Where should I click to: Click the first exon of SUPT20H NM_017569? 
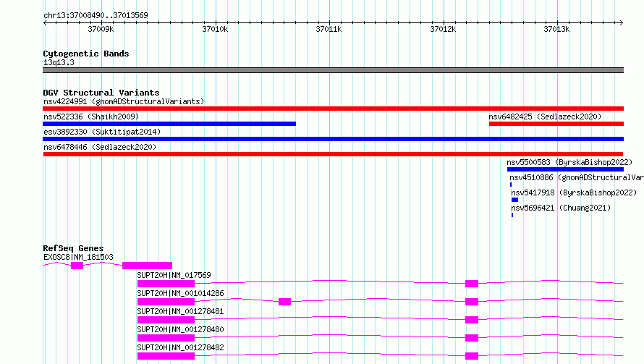point(166,284)
